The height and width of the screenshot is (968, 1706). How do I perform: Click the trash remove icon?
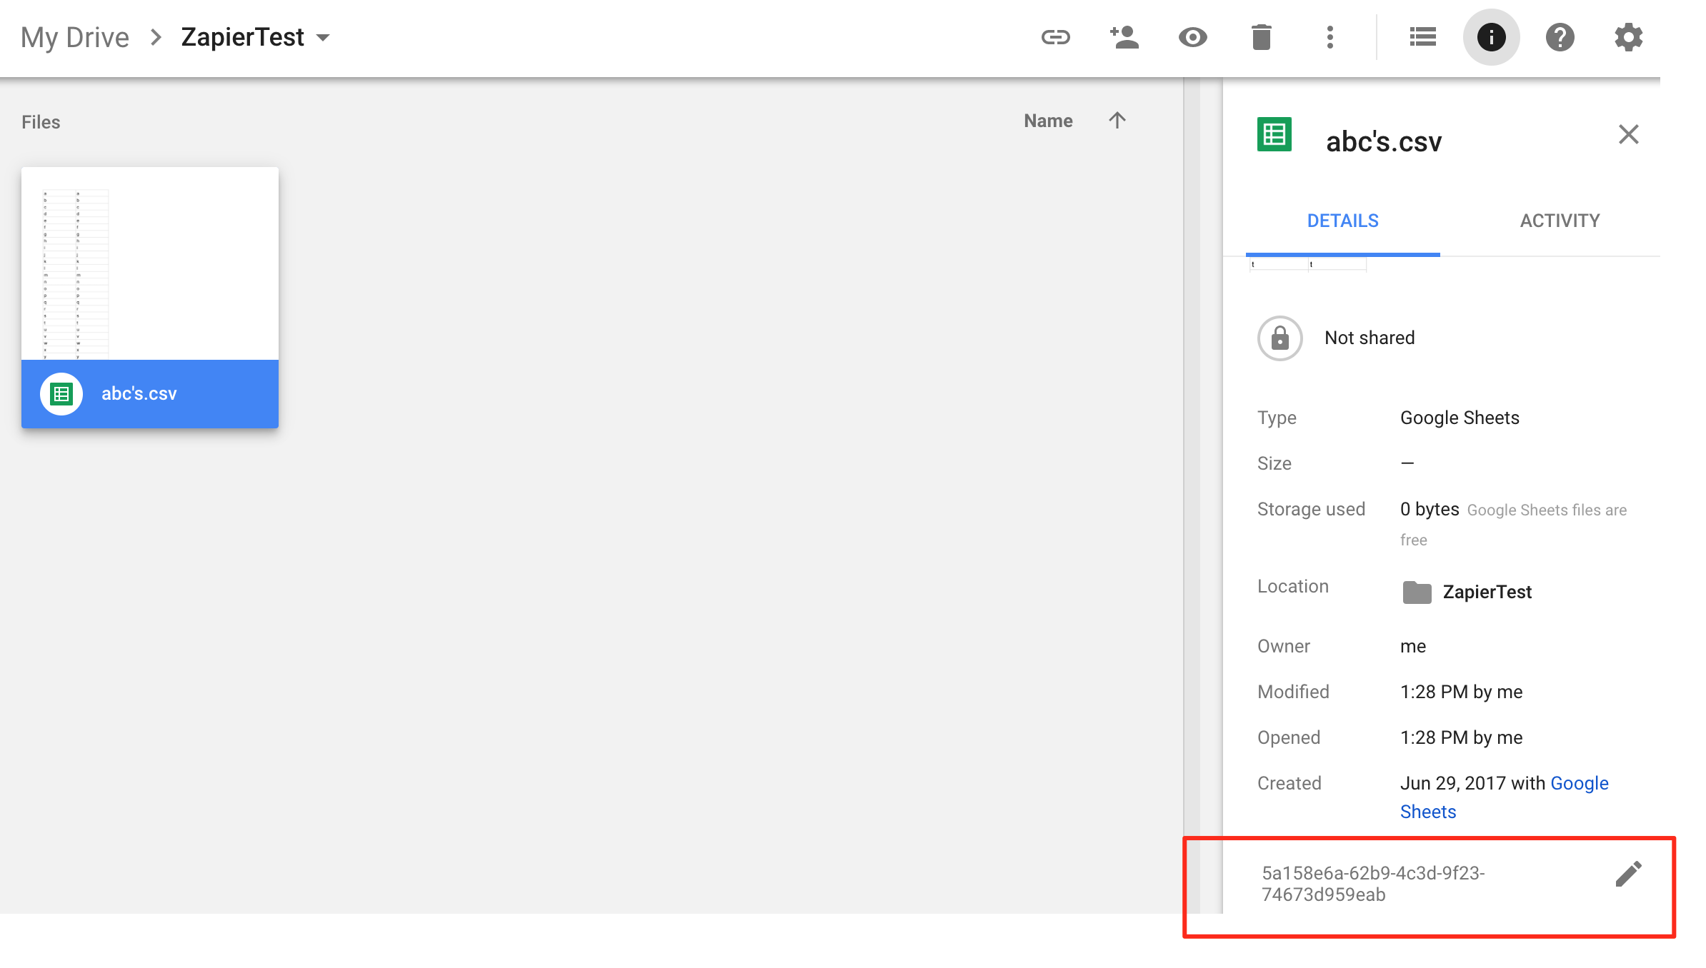tap(1261, 37)
